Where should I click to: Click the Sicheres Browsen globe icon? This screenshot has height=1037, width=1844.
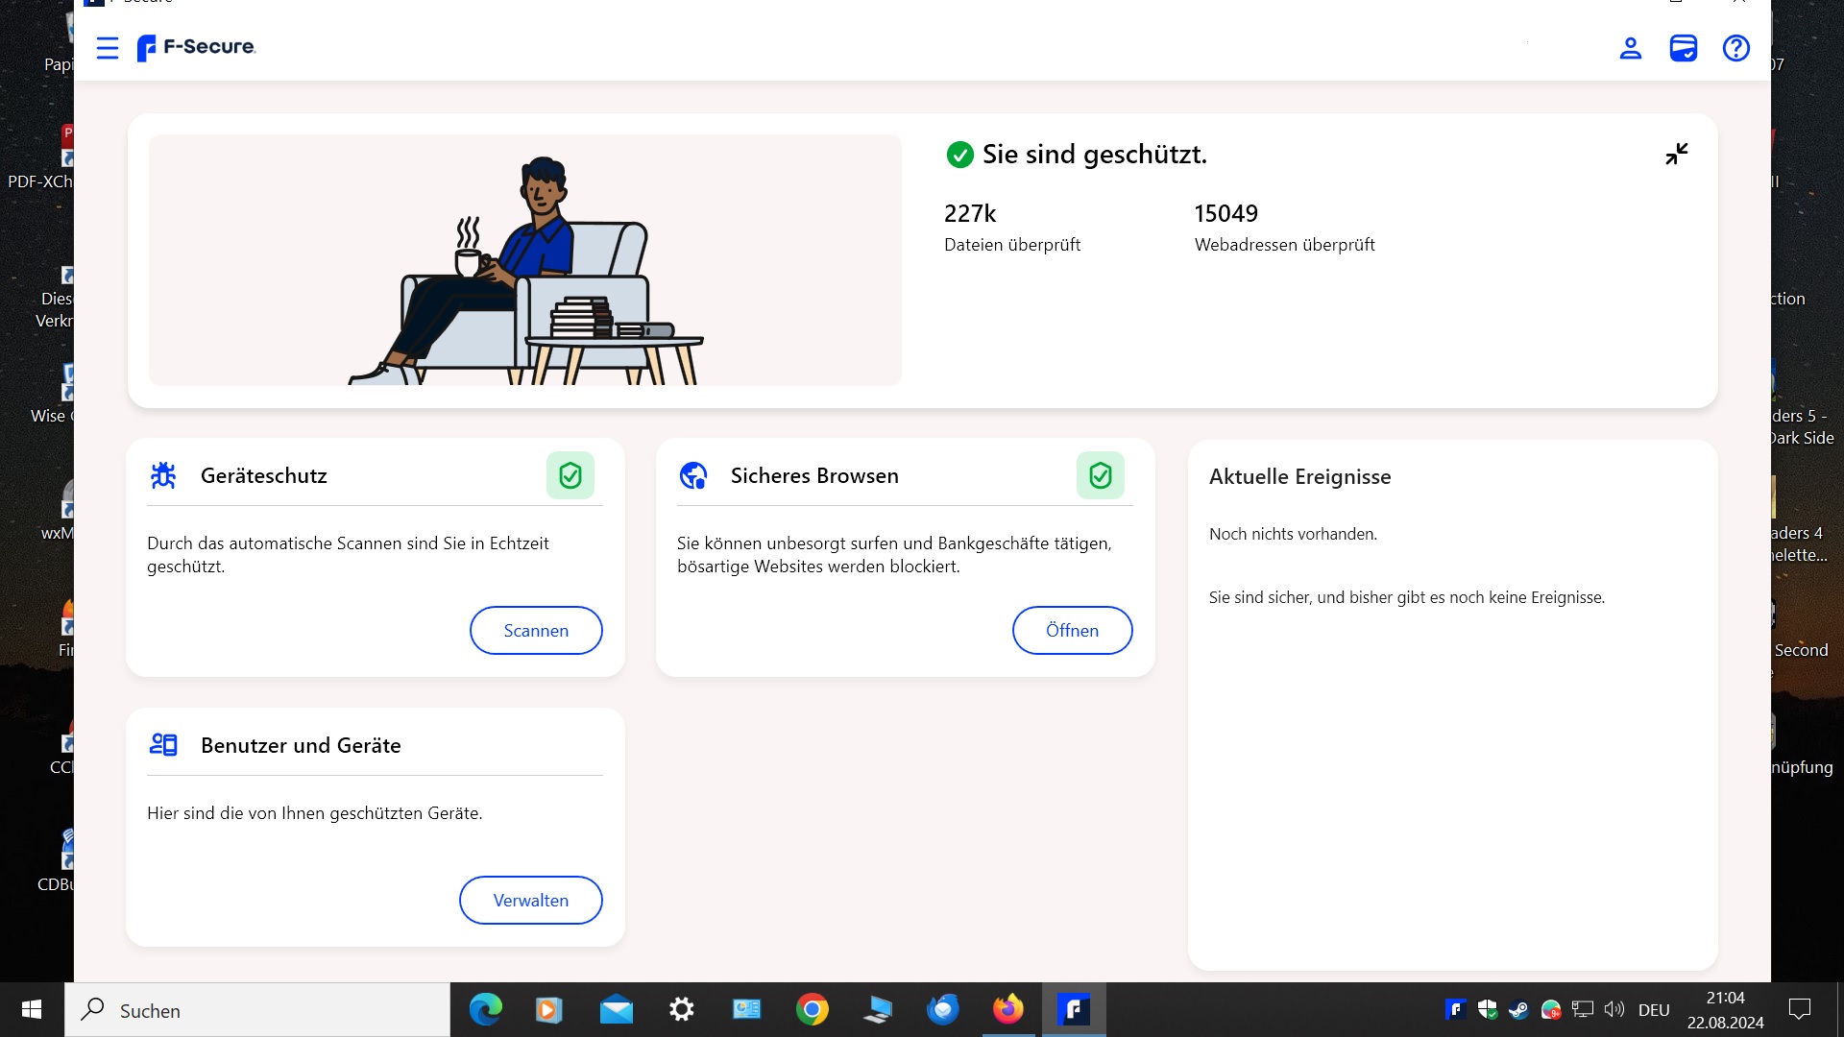click(x=693, y=475)
